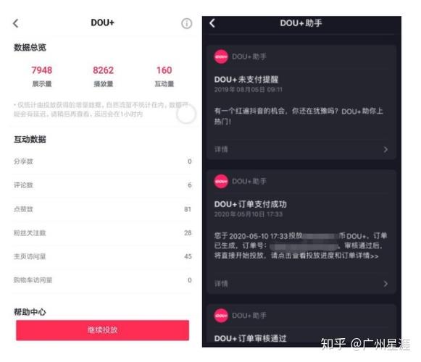This screenshot has height=362, width=421.
Task: Tap DOU+助手 avatar on 订单支付成功 card
Action: pos(221,182)
